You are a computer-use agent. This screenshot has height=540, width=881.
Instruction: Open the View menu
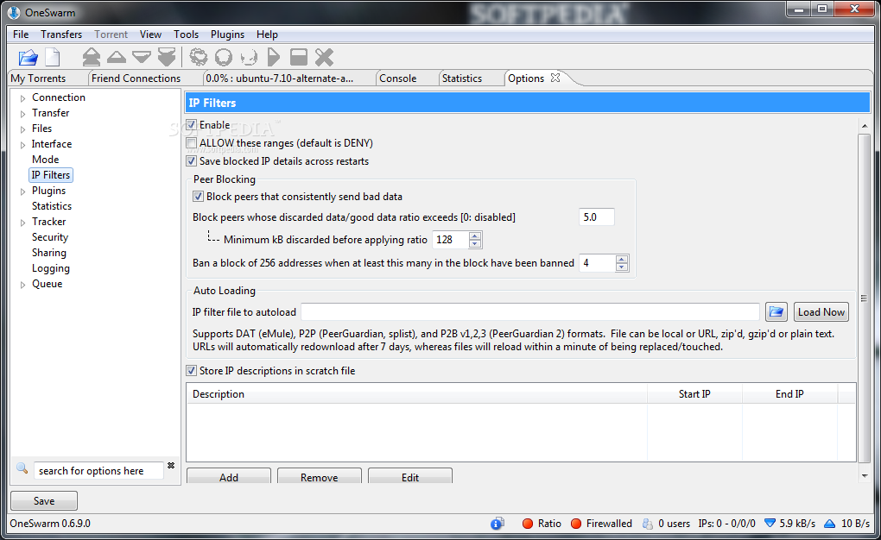[x=150, y=35]
